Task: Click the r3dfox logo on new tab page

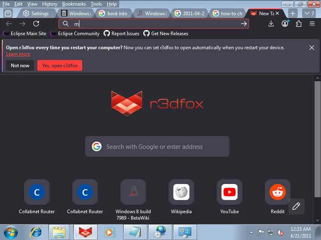Action: coord(157,104)
